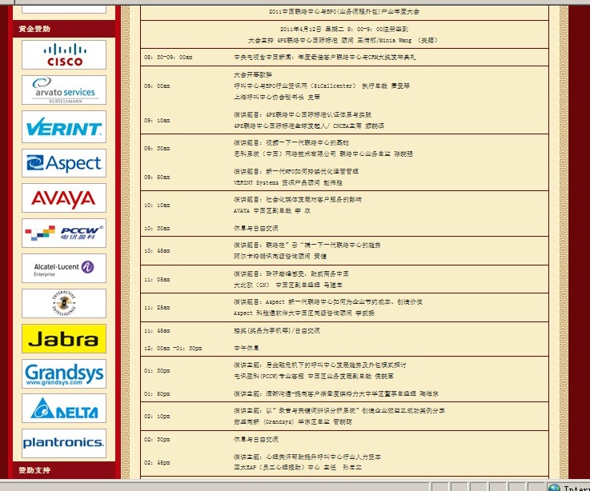Open the Avaya sponsor logo

point(64,198)
